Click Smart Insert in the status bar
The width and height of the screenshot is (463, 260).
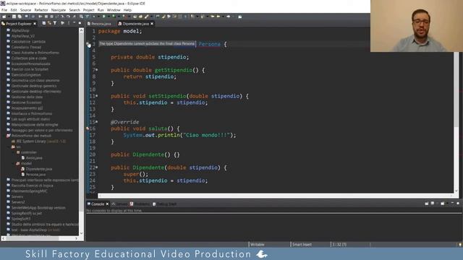point(302,244)
